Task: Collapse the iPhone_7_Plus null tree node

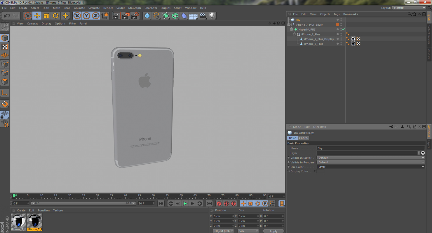Action: click(295, 34)
